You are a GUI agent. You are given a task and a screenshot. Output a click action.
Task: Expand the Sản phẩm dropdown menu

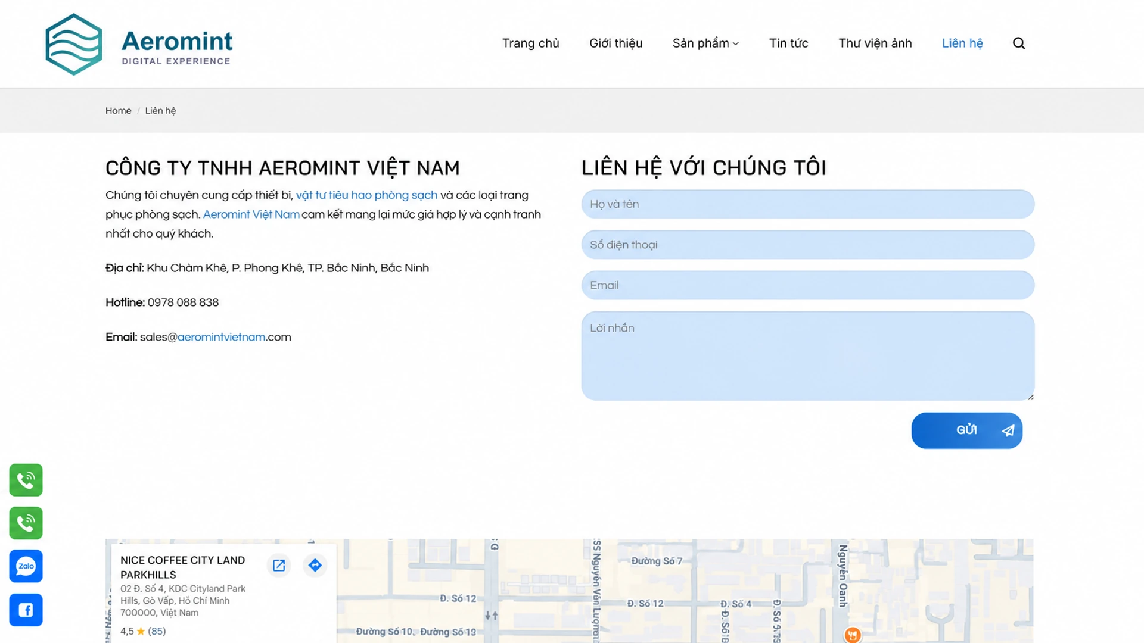(705, 43)
